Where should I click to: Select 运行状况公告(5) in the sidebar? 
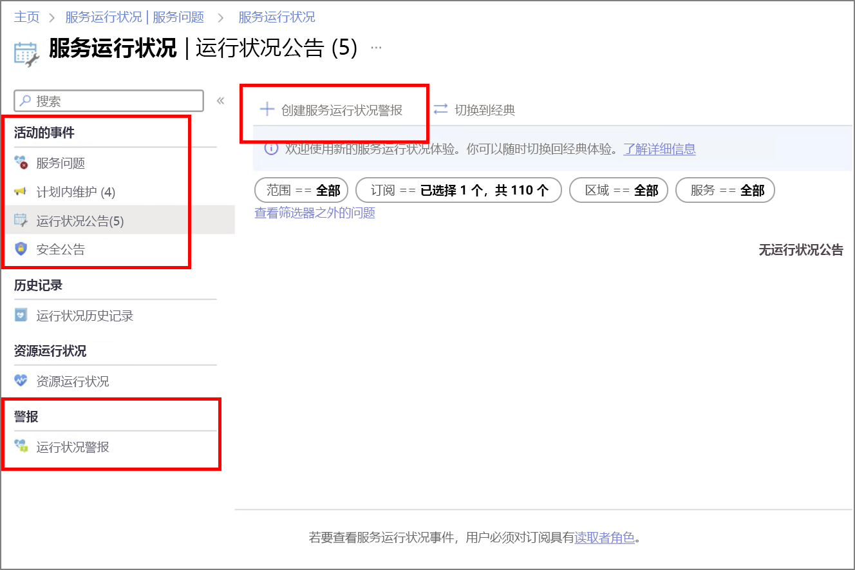coord(80,221)
